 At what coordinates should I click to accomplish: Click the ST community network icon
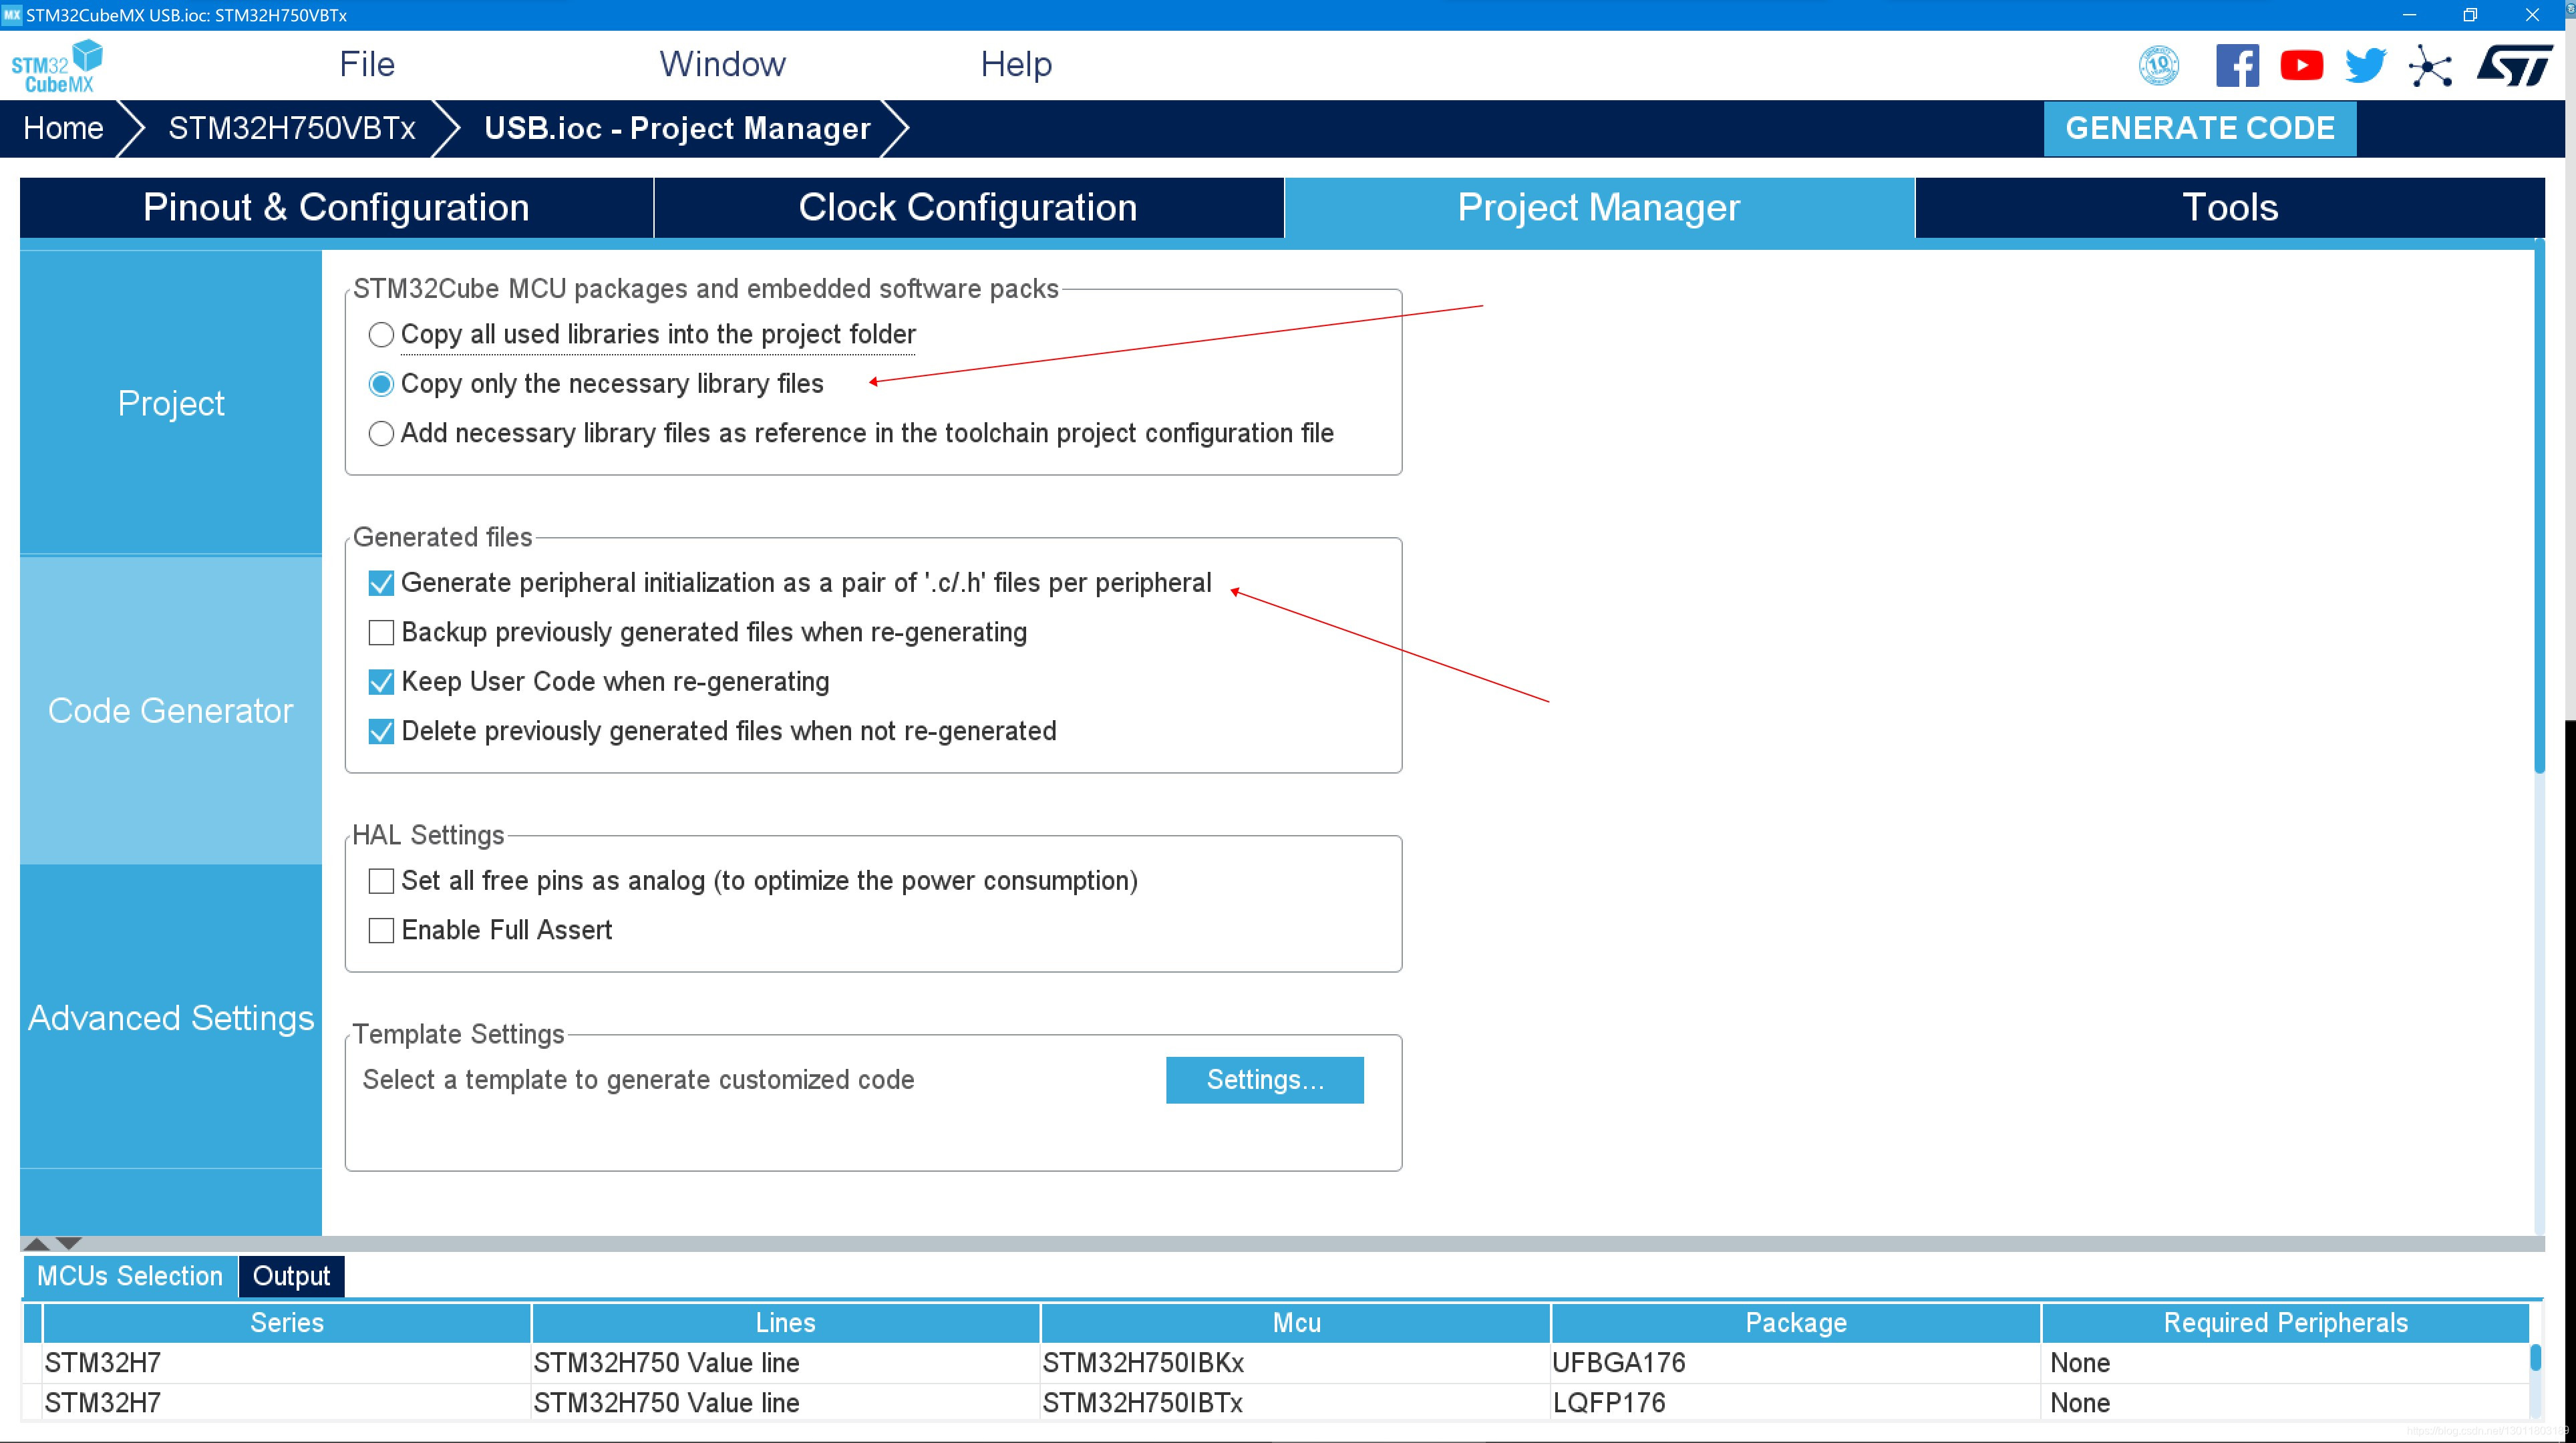point(2430,67)
